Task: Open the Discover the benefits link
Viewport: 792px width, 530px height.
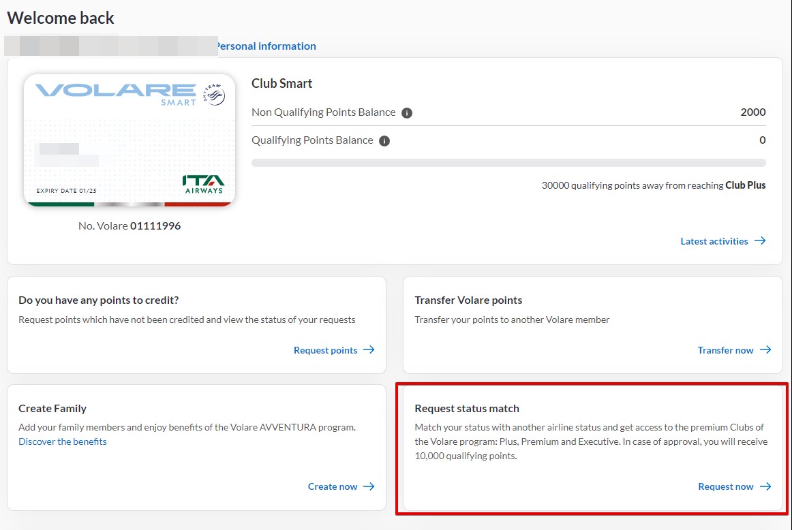Action: tap(63, 441)
